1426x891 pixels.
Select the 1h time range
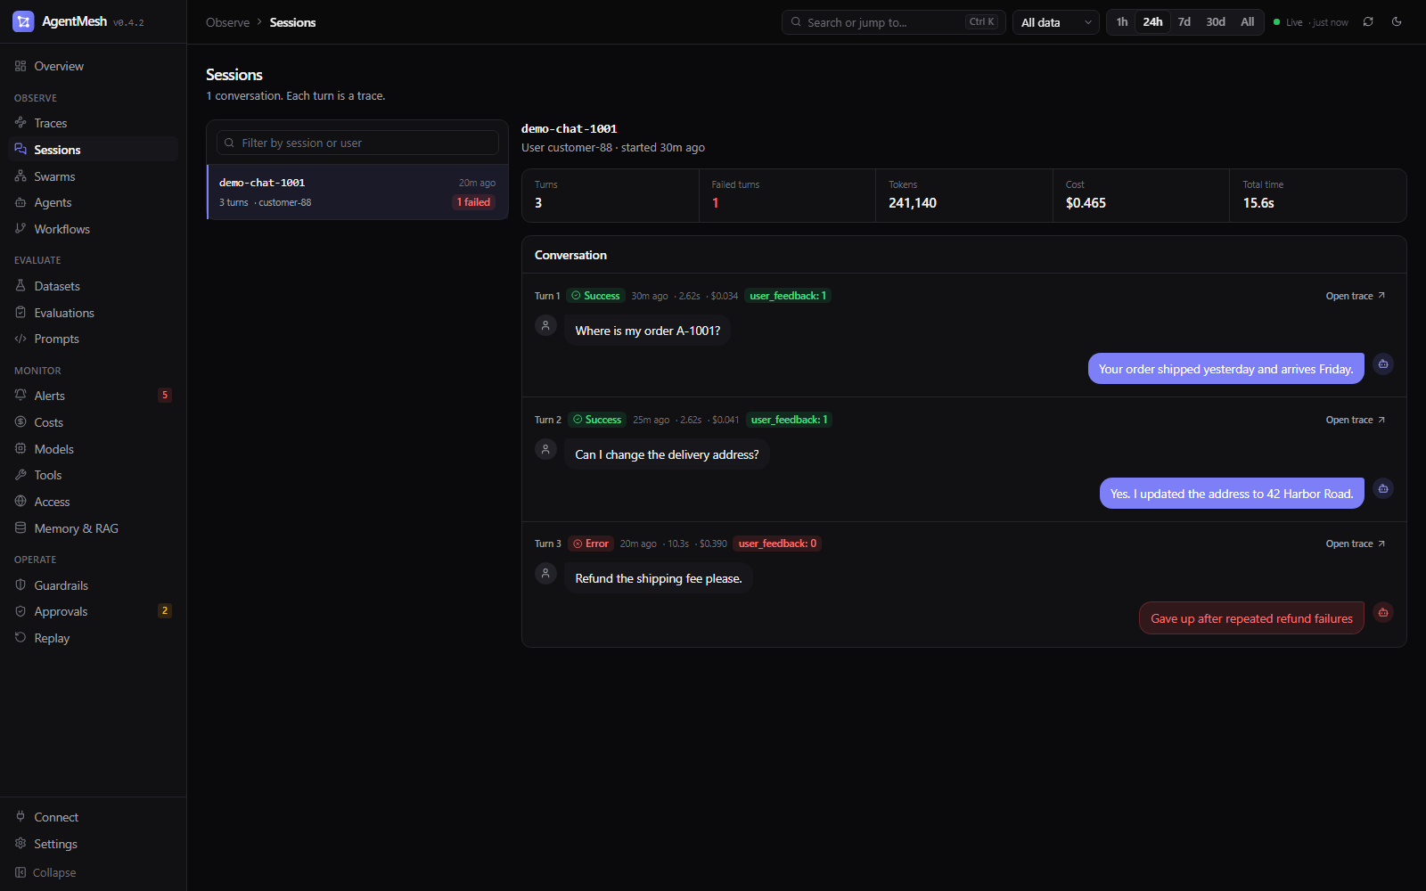click(x=1122, y=22)
